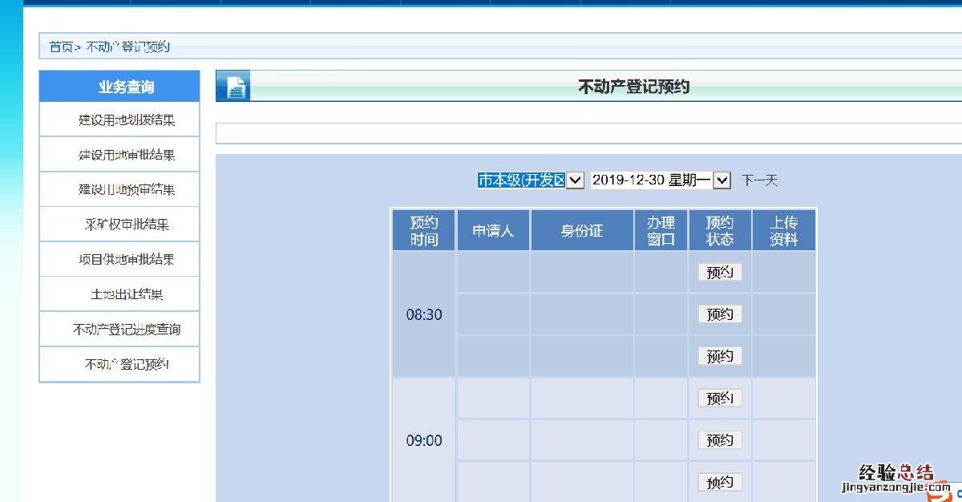Select 建设用地审批结果 from the sidebar
Screen dimensions: 962x502
[127, 155]
